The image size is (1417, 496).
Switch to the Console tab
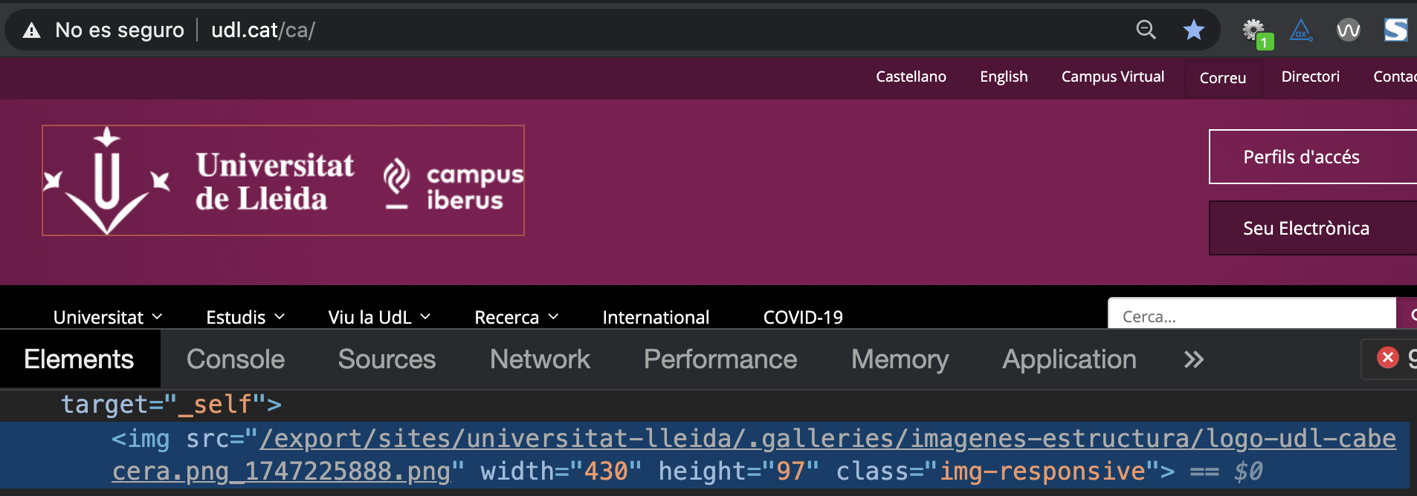pos(235,359)
